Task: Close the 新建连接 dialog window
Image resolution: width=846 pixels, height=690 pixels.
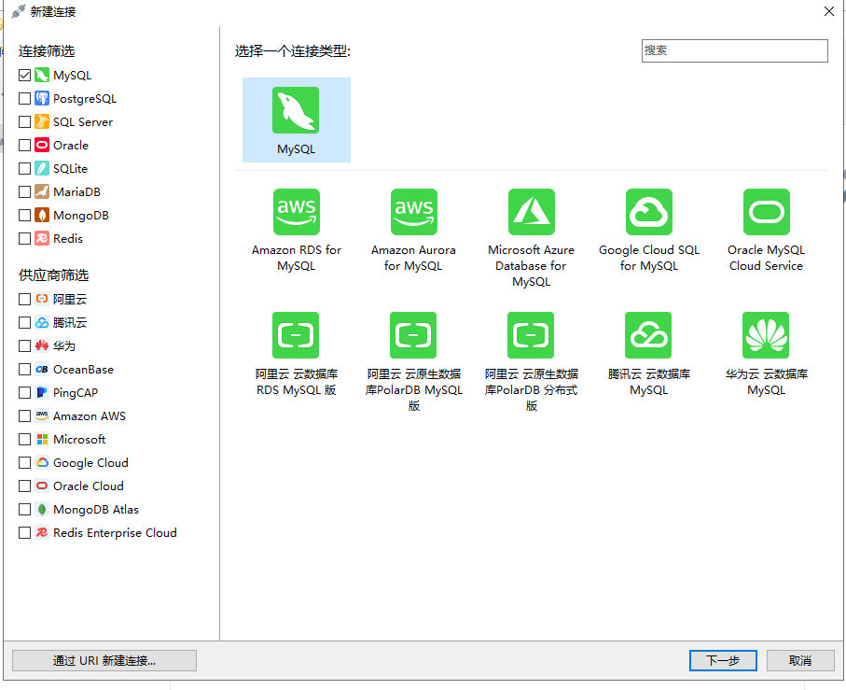Action: point(829,11)
